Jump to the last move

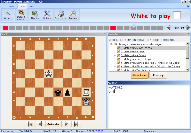pyautogui.click(x=76, y=124)
